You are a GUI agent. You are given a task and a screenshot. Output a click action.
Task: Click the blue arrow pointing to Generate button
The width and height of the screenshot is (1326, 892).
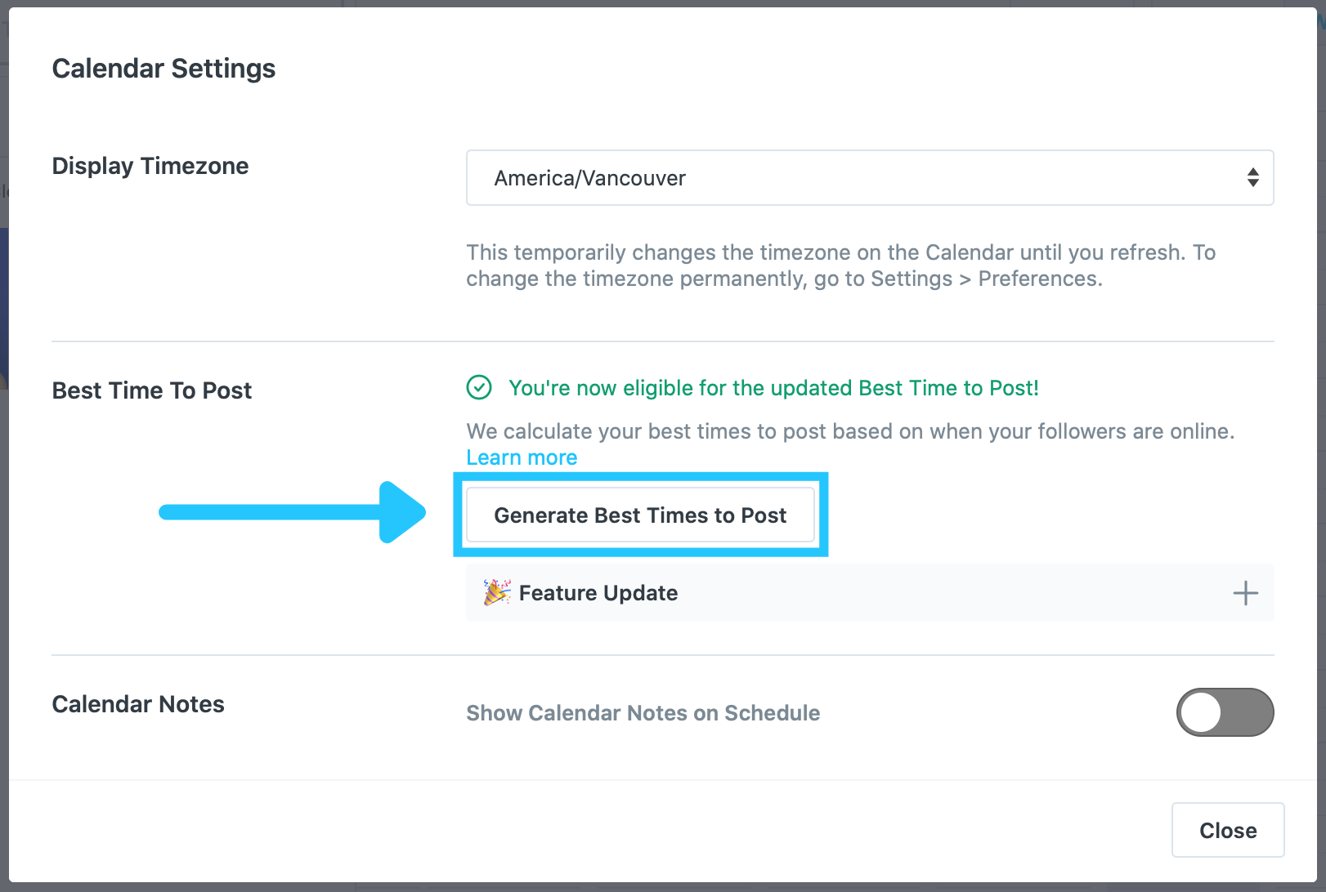click(293, 512)
